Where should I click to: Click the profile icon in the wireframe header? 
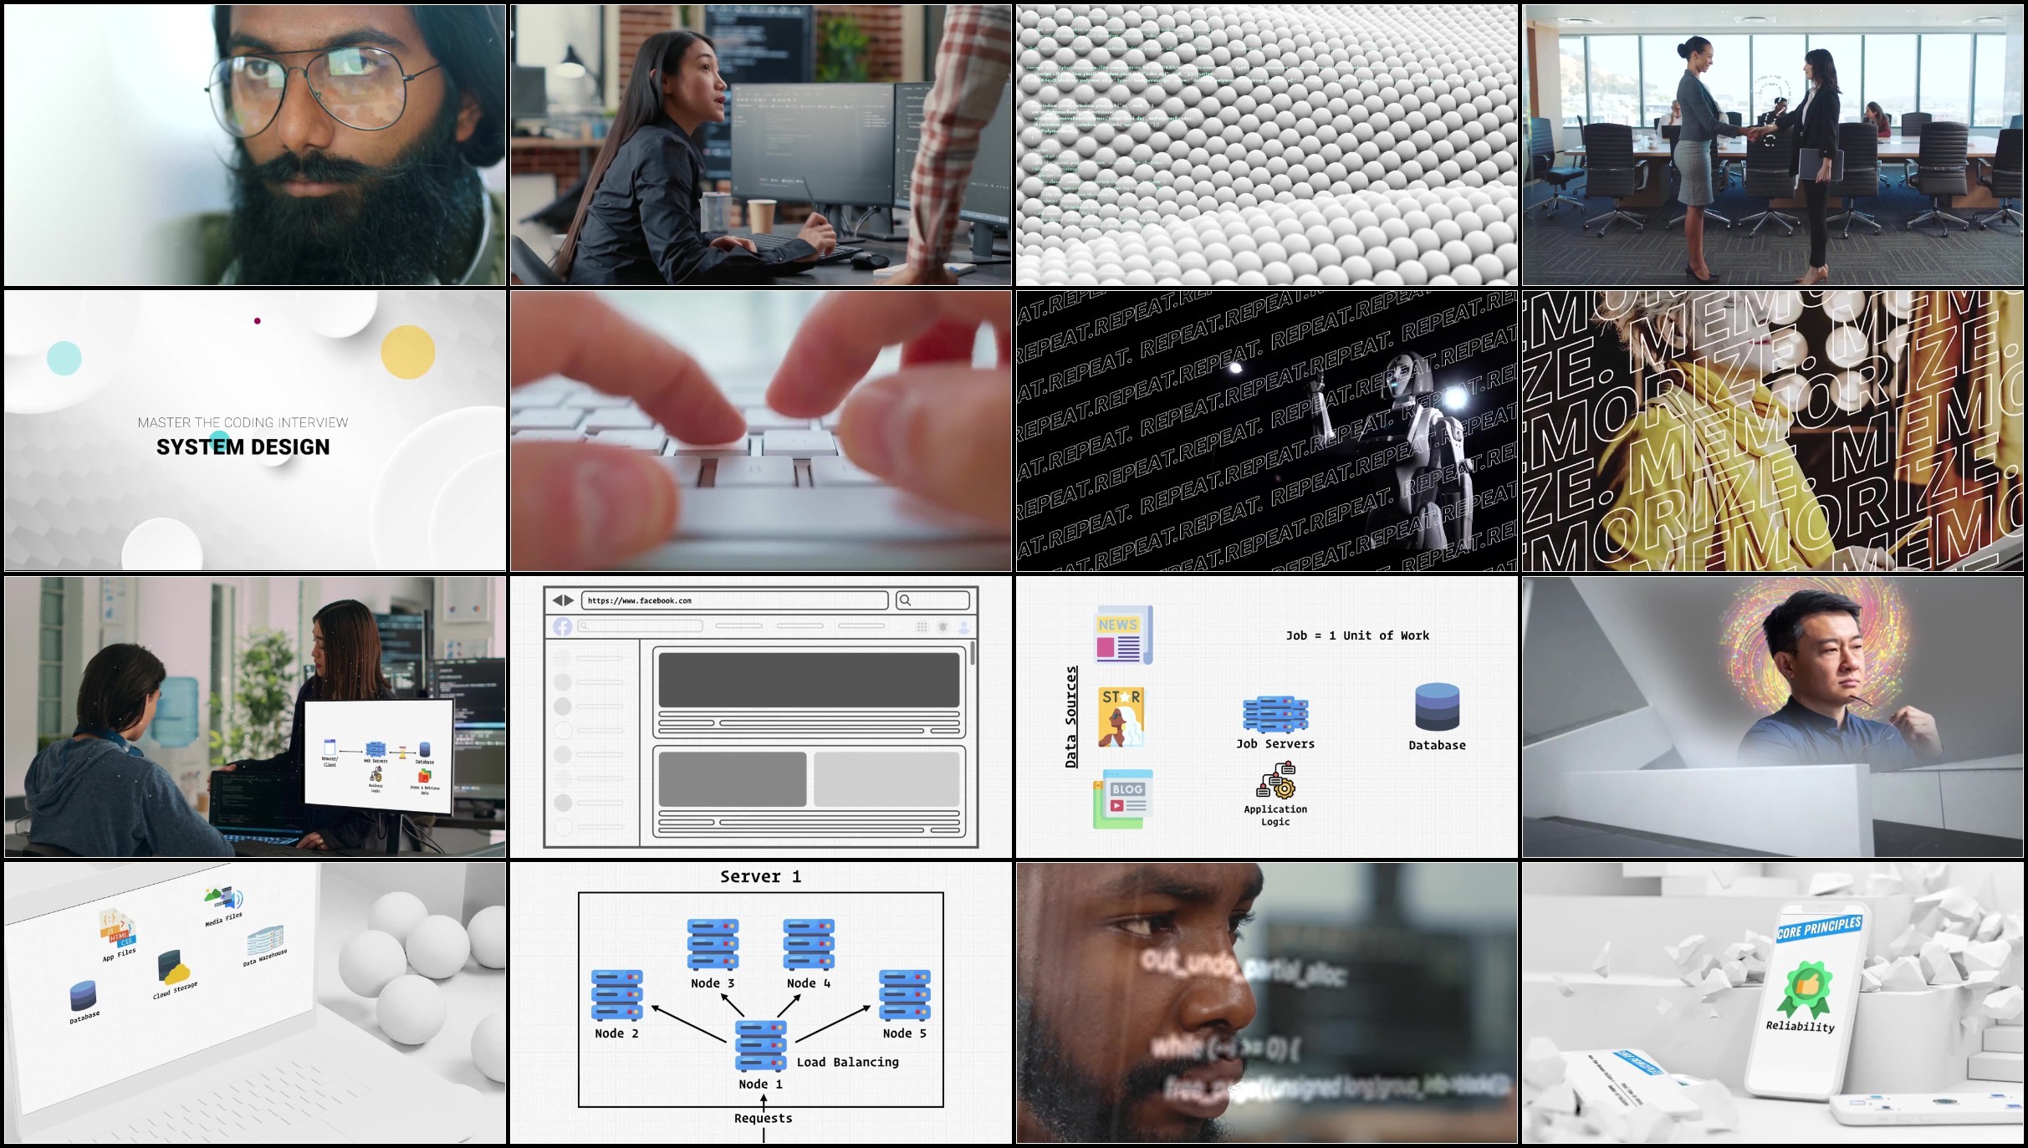pos(964,626)
